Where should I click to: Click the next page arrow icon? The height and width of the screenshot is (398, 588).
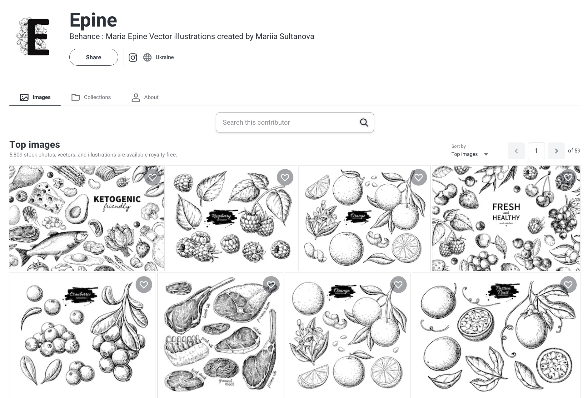coord(556,151)
